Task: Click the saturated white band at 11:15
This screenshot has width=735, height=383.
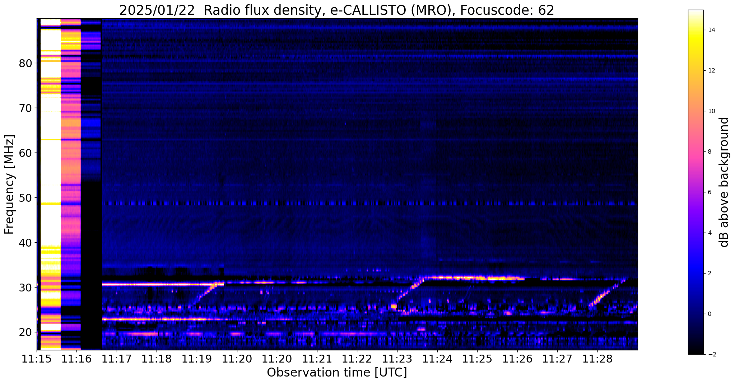Action: [x=50, y=144]
